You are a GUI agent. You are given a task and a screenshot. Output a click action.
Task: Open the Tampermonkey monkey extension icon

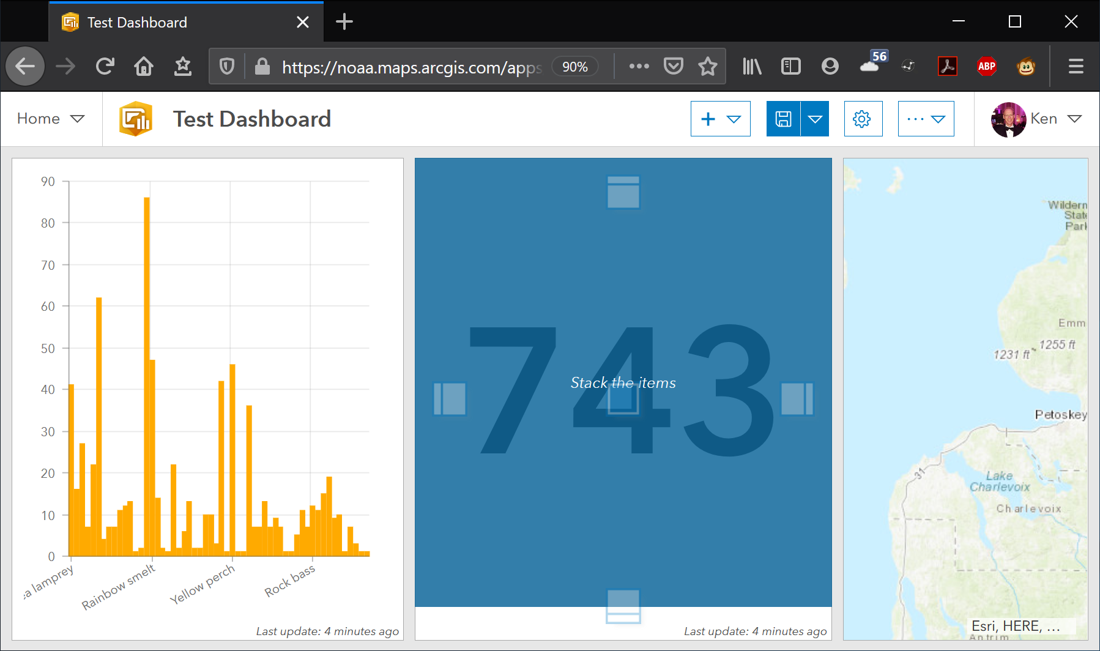[1026, 66]
